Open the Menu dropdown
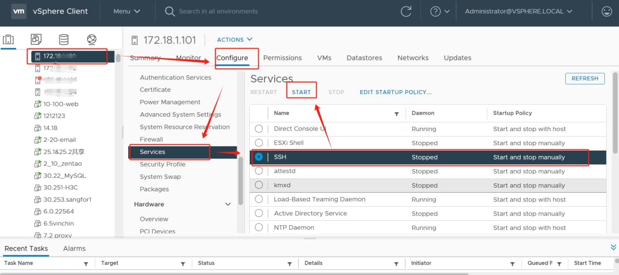 tap(127, 11)
